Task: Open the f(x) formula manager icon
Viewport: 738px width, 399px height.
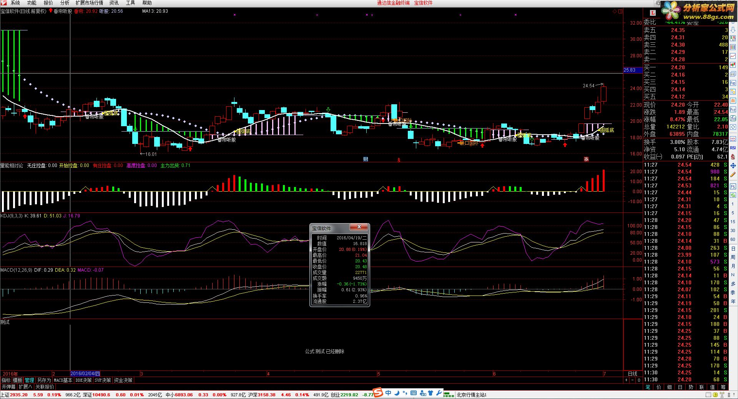Action: (x=733, y=119)
